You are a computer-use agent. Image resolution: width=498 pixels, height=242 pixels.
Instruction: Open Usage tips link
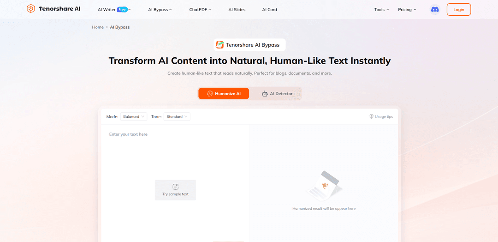(381, 116)
